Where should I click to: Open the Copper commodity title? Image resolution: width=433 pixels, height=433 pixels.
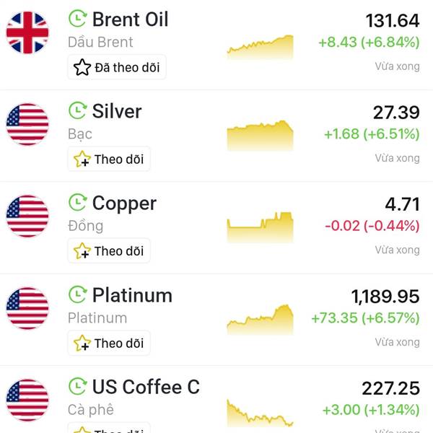coord(124,204)
